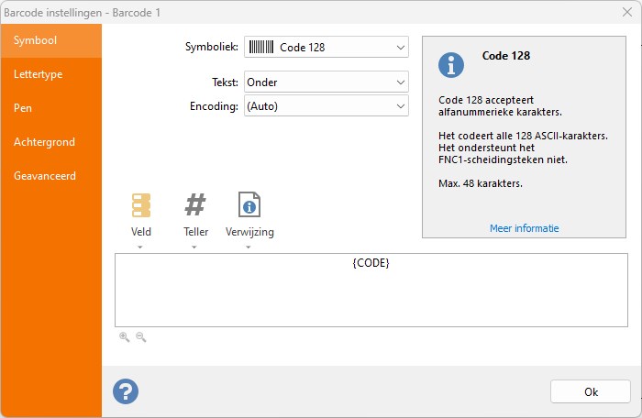
Task: Follow the Meer informatie link
Action: click(524, 228)
